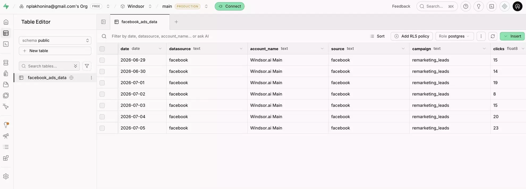Select the 2026-07-01 row checkbox

(x=102, y=83)
